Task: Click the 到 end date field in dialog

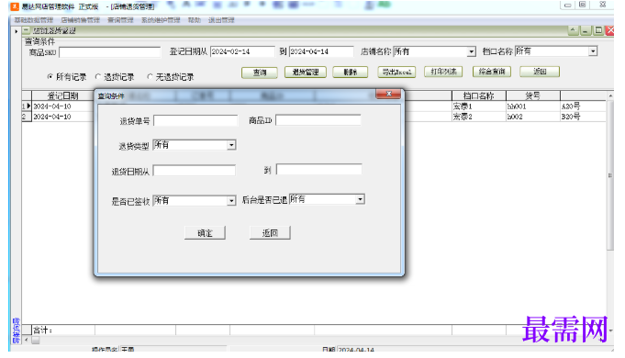Action: 318,170
